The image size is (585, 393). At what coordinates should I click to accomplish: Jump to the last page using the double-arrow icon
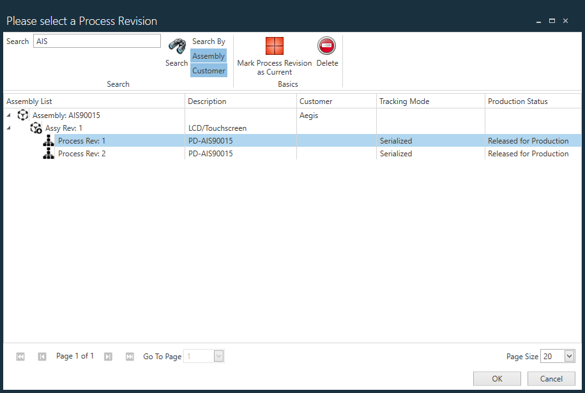[x=130, y=356]
